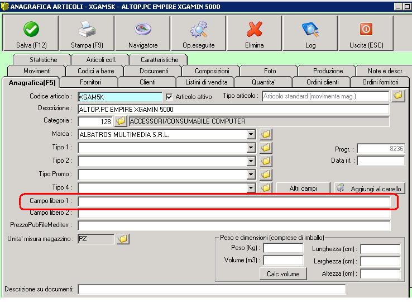Show the Foto tab
The height and width of the screenshot is (302, 412).
click(269, 71)
